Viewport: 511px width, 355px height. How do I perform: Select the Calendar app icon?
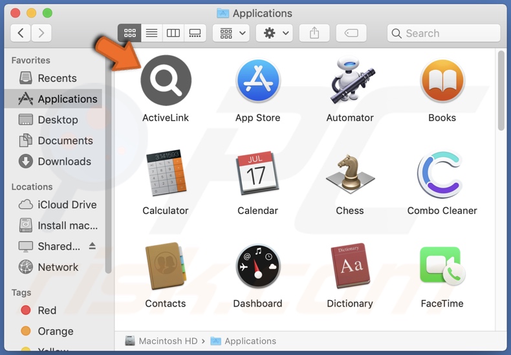[x=257, y=173]
